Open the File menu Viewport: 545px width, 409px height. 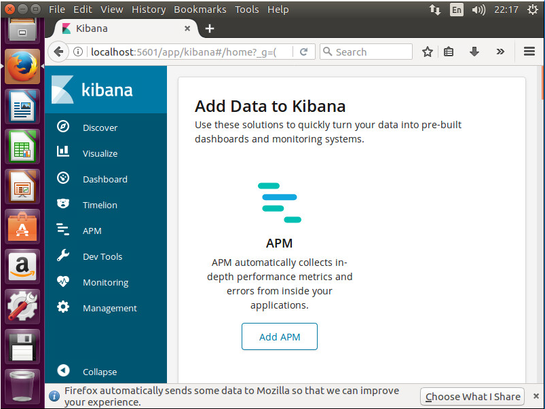[56, 9]
